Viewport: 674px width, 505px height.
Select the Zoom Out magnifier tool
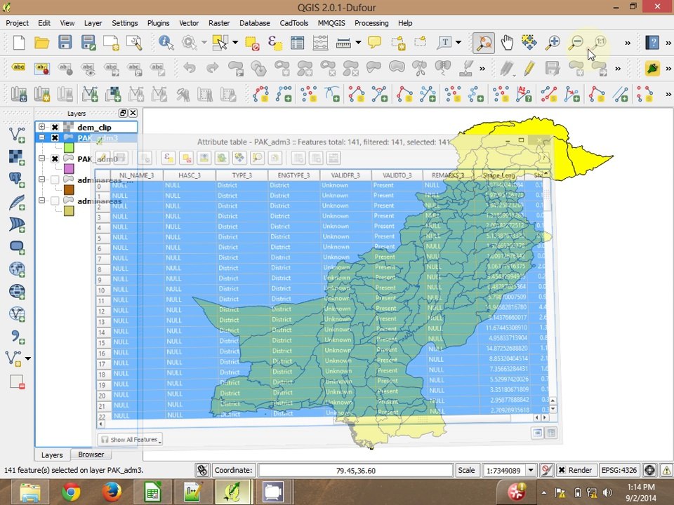pyautogui.click(x=576, y=43)
